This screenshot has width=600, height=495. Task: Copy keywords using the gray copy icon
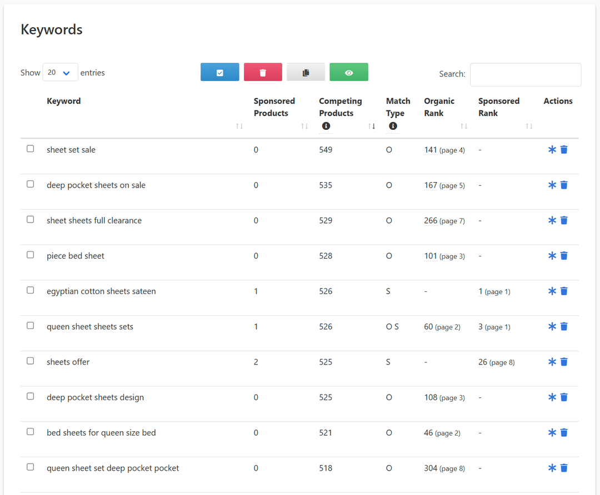point(306,72)
